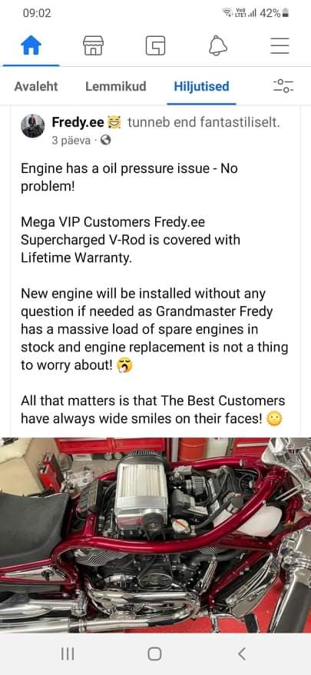Tap the feeling emoji beside Fredy.ee
This screenshot has width=311, height=675.
116,123
